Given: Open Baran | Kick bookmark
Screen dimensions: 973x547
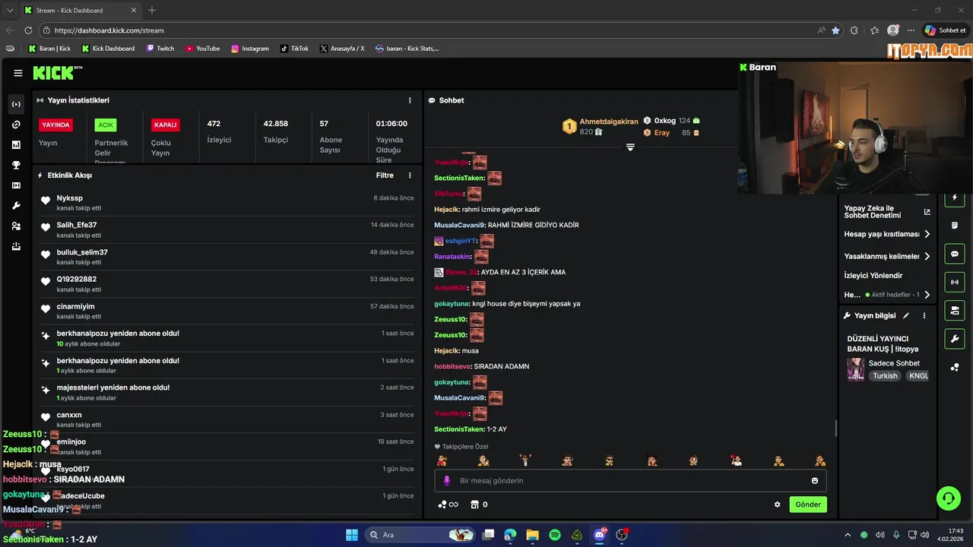Looking at the screenshot, I should (50, 49).
